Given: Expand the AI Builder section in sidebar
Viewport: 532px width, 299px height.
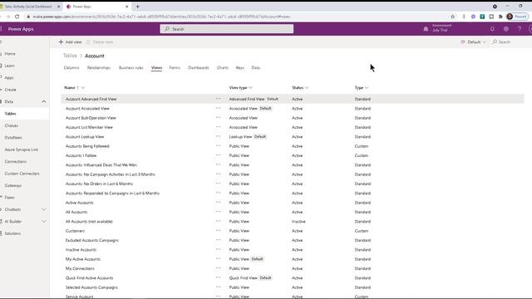Looking at the screenshot, I should tap(44, 222).
